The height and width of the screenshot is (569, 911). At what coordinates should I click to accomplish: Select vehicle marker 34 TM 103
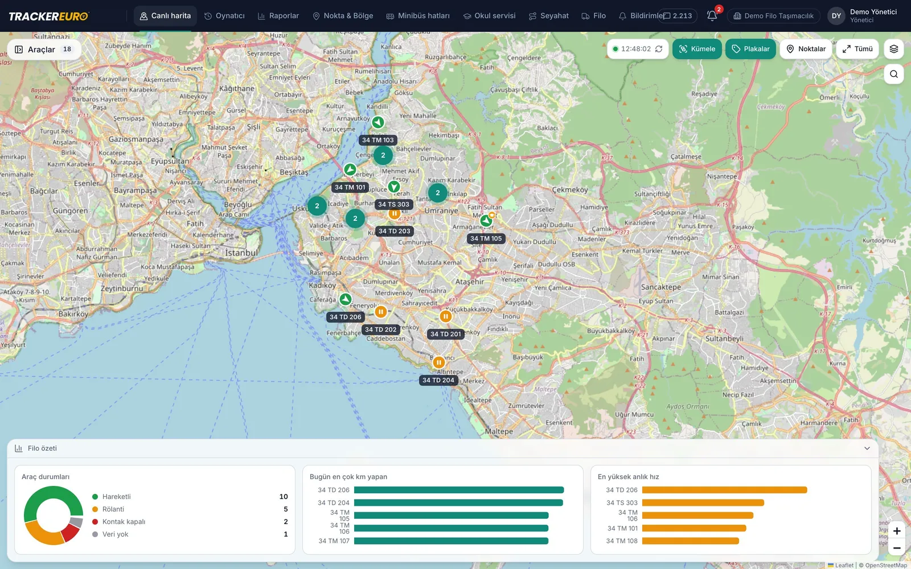tap(378, 122)
